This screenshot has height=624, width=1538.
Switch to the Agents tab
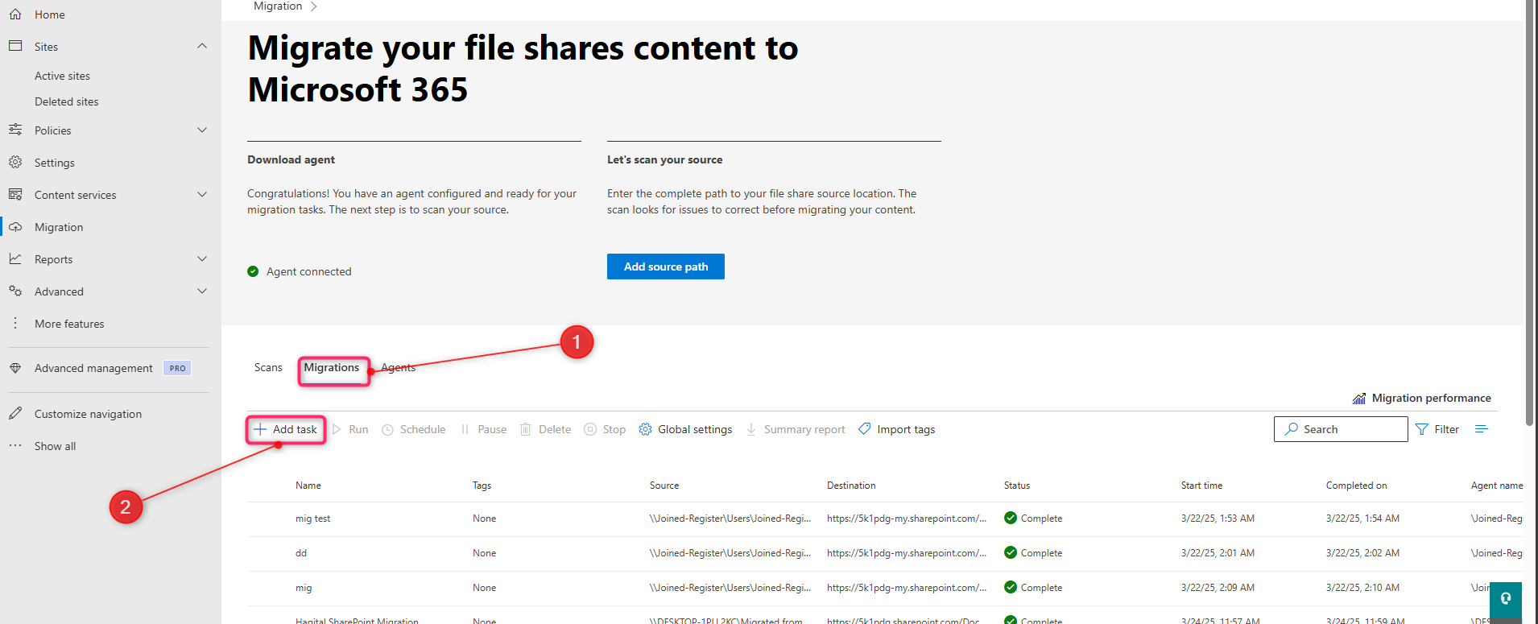pos(399,367)
